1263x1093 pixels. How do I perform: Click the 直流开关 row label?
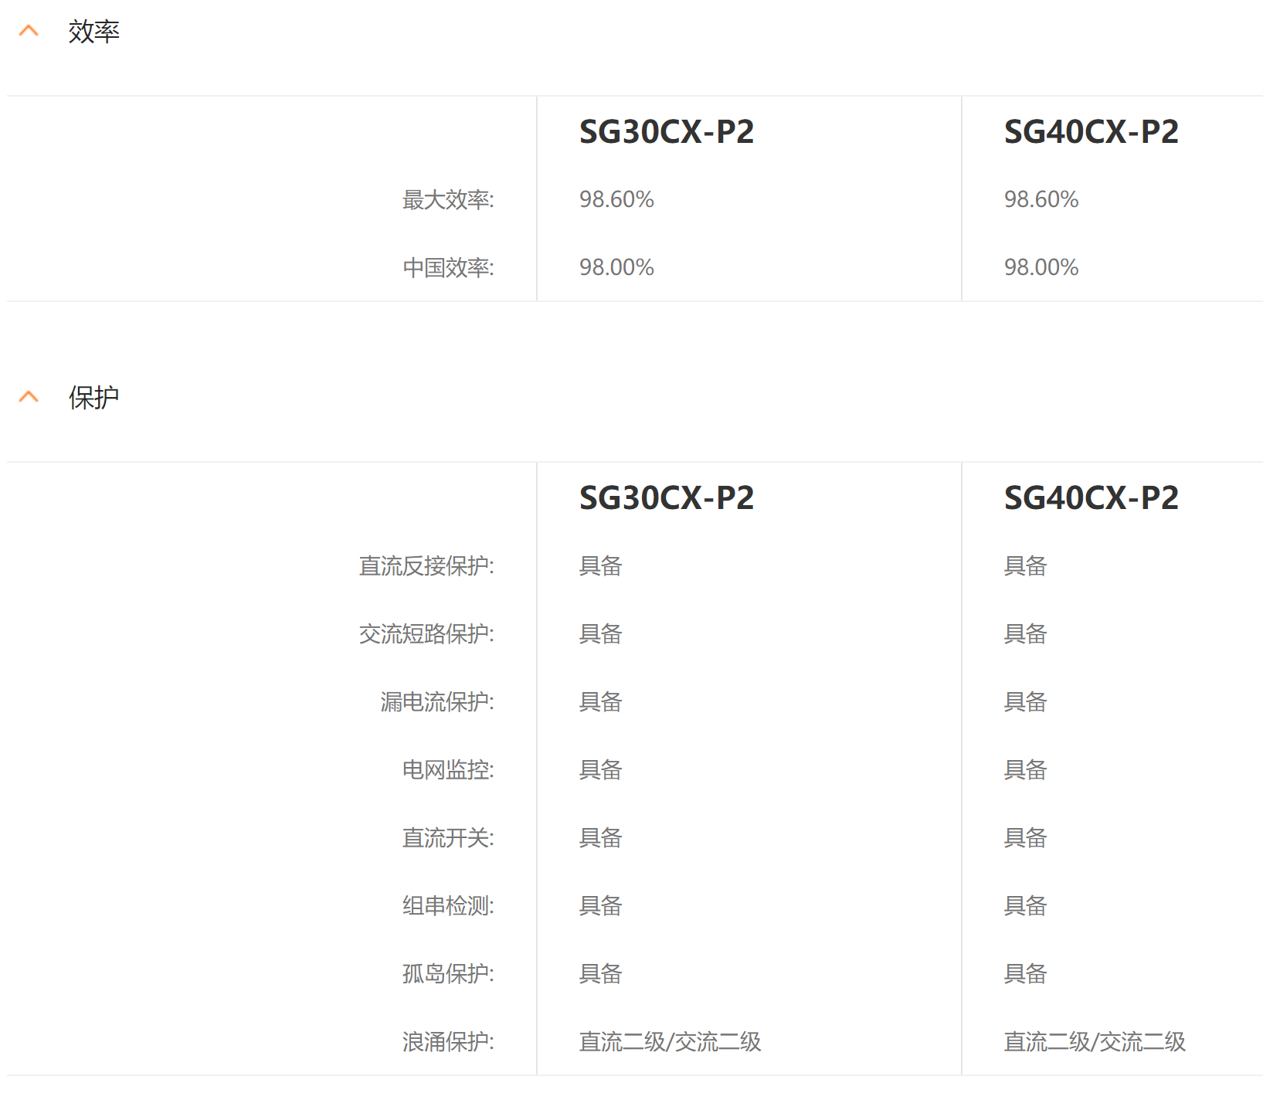point(447,838)
